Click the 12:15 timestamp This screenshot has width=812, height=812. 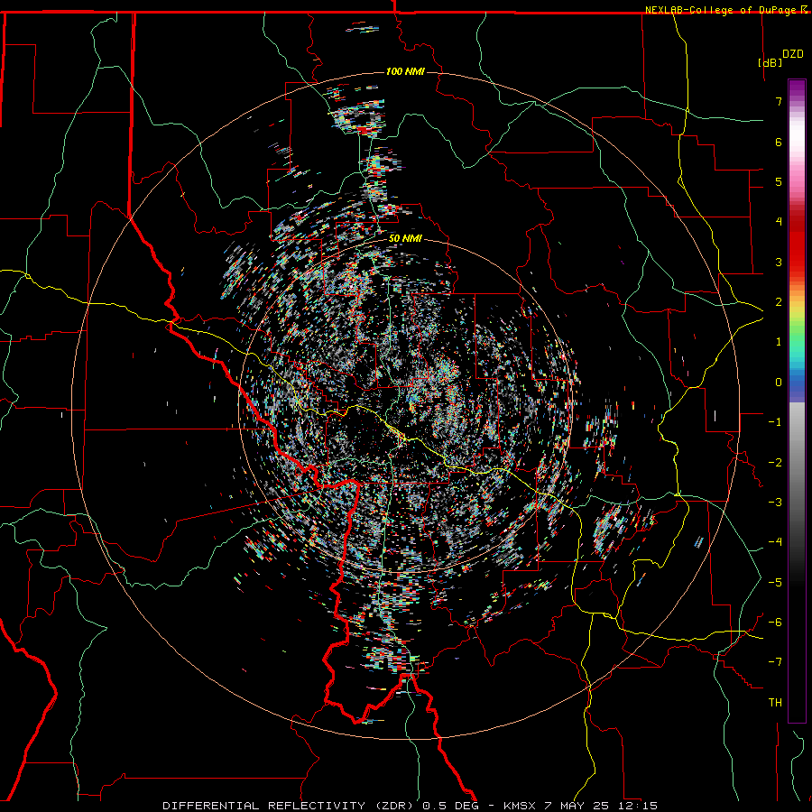click(x=637, y=806)
